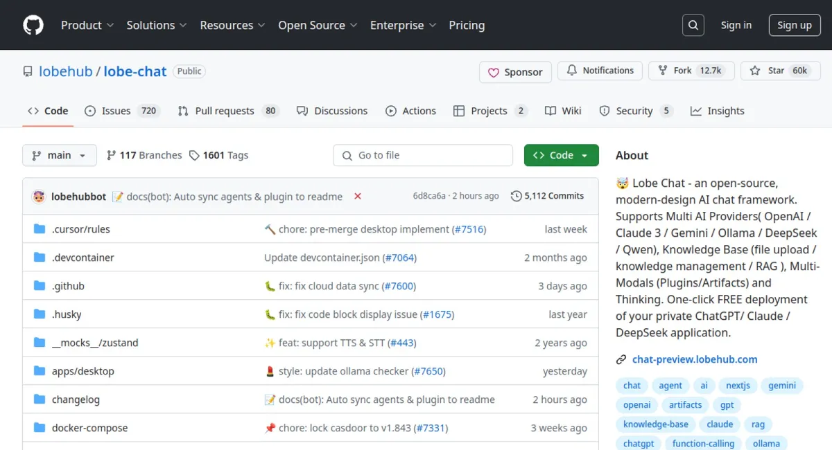
Task: Click the Sign up button
Action: point(795,25)
